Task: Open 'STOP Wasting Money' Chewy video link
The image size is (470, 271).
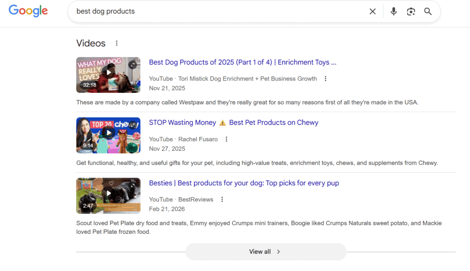Action: [234, 123]
